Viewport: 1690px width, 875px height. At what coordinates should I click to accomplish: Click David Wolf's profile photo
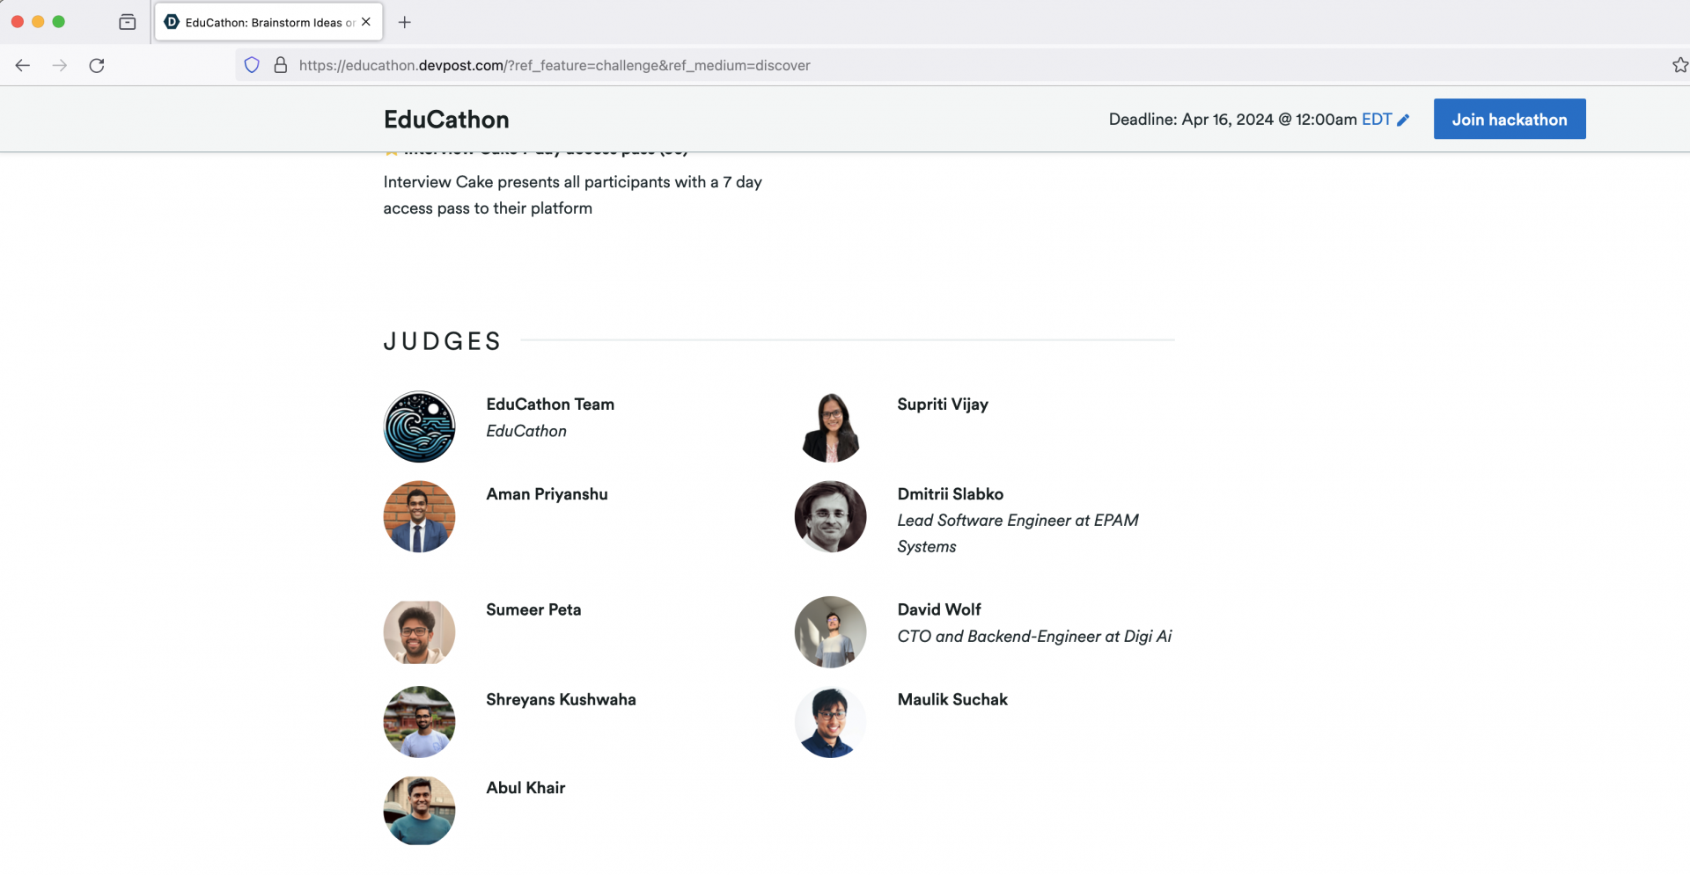click(x=831, y=632)
